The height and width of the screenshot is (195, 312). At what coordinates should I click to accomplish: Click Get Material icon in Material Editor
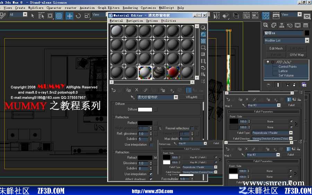(x=113, y=90)
